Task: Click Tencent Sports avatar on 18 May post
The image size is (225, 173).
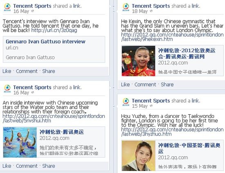Action: [x=126, y=7]
